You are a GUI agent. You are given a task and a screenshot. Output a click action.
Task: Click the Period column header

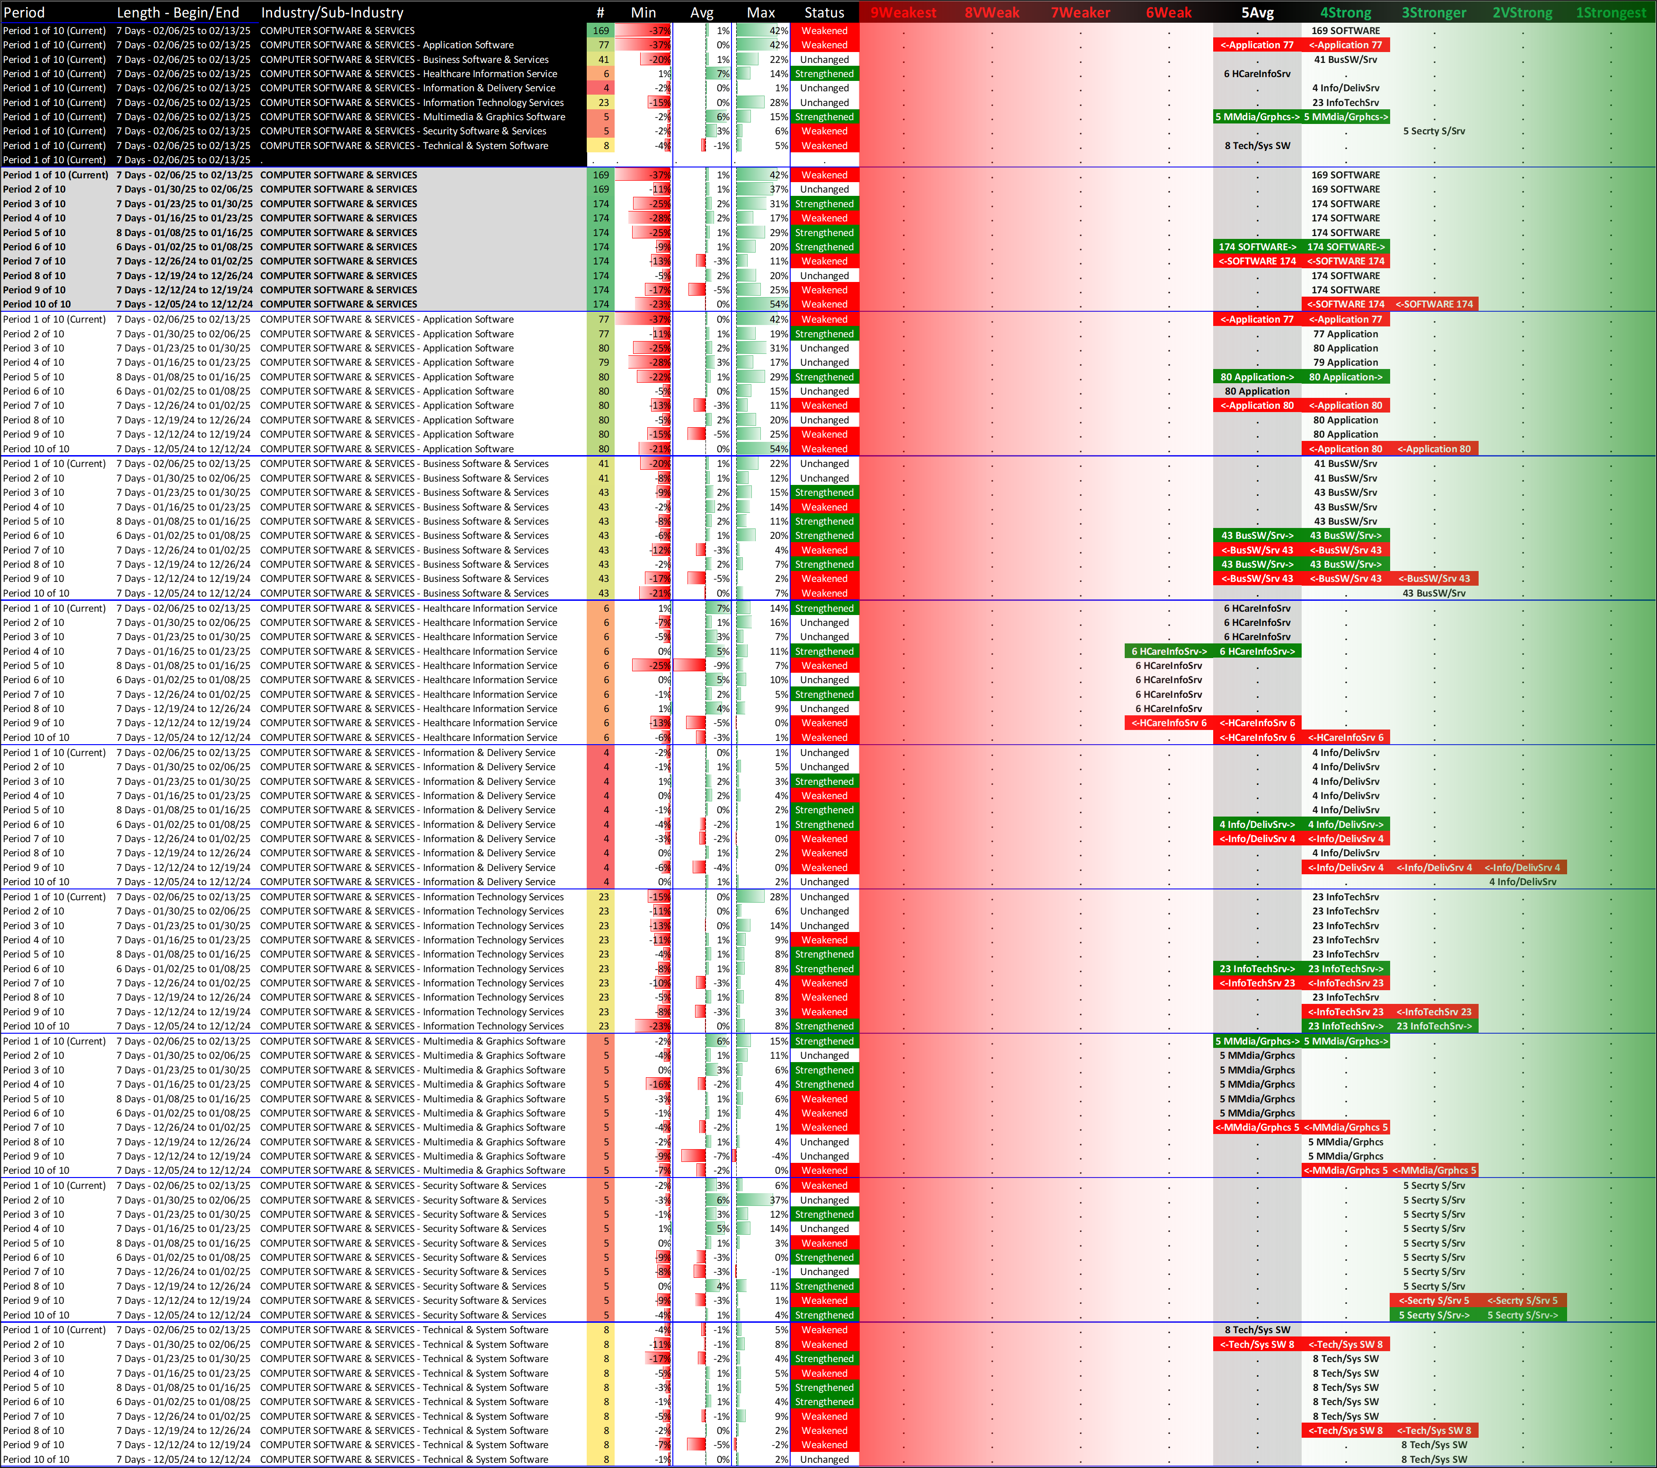click(24, 12)
